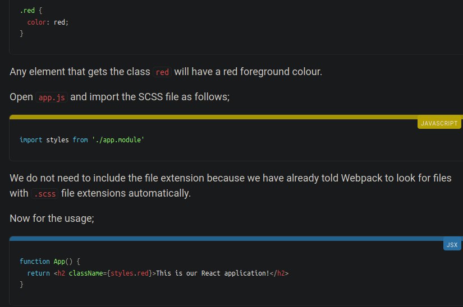This screenshot has width=463, height=307.
Task: Select the inline code word red
Action: (x=162, y=72)
